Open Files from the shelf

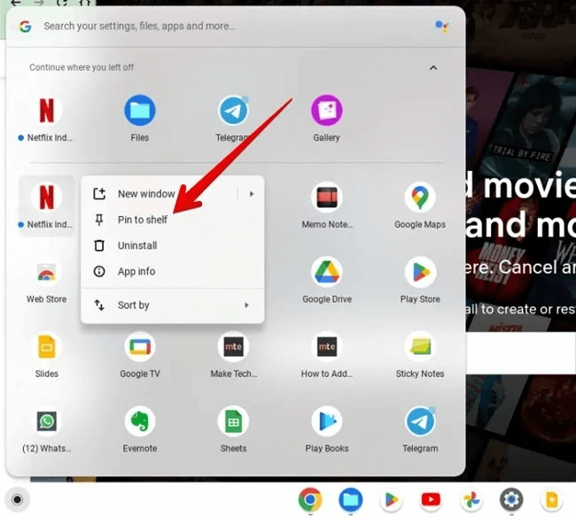point(350,499)
